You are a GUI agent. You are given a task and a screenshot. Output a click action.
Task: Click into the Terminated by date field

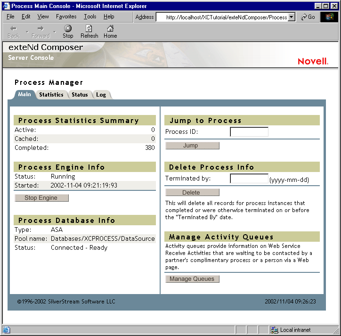click(x=249, y=179)
